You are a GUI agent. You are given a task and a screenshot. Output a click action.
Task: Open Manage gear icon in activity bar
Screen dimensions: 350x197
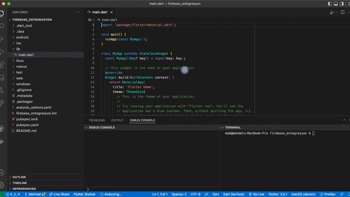[2, 185]
